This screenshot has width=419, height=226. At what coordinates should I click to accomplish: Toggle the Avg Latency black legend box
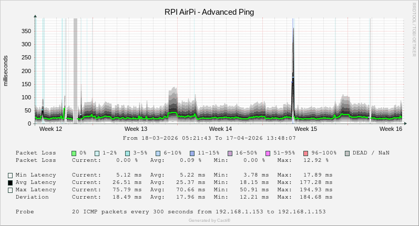pos(10,183)
